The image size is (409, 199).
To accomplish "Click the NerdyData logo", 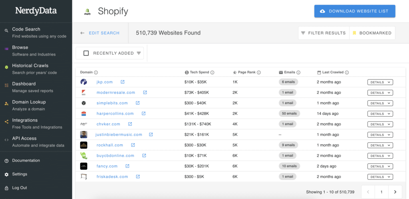I will 36,11.
